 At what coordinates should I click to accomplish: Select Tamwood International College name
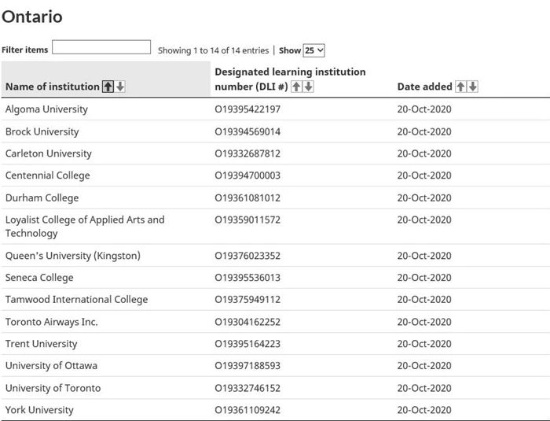pos(76,299)
